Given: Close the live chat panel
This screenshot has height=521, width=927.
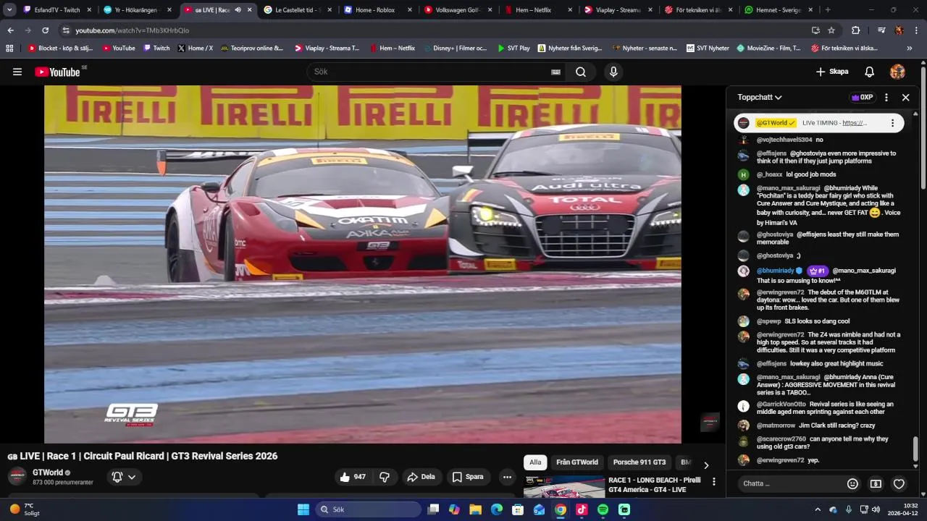Looking at the screenshot, I should (905, 97).
